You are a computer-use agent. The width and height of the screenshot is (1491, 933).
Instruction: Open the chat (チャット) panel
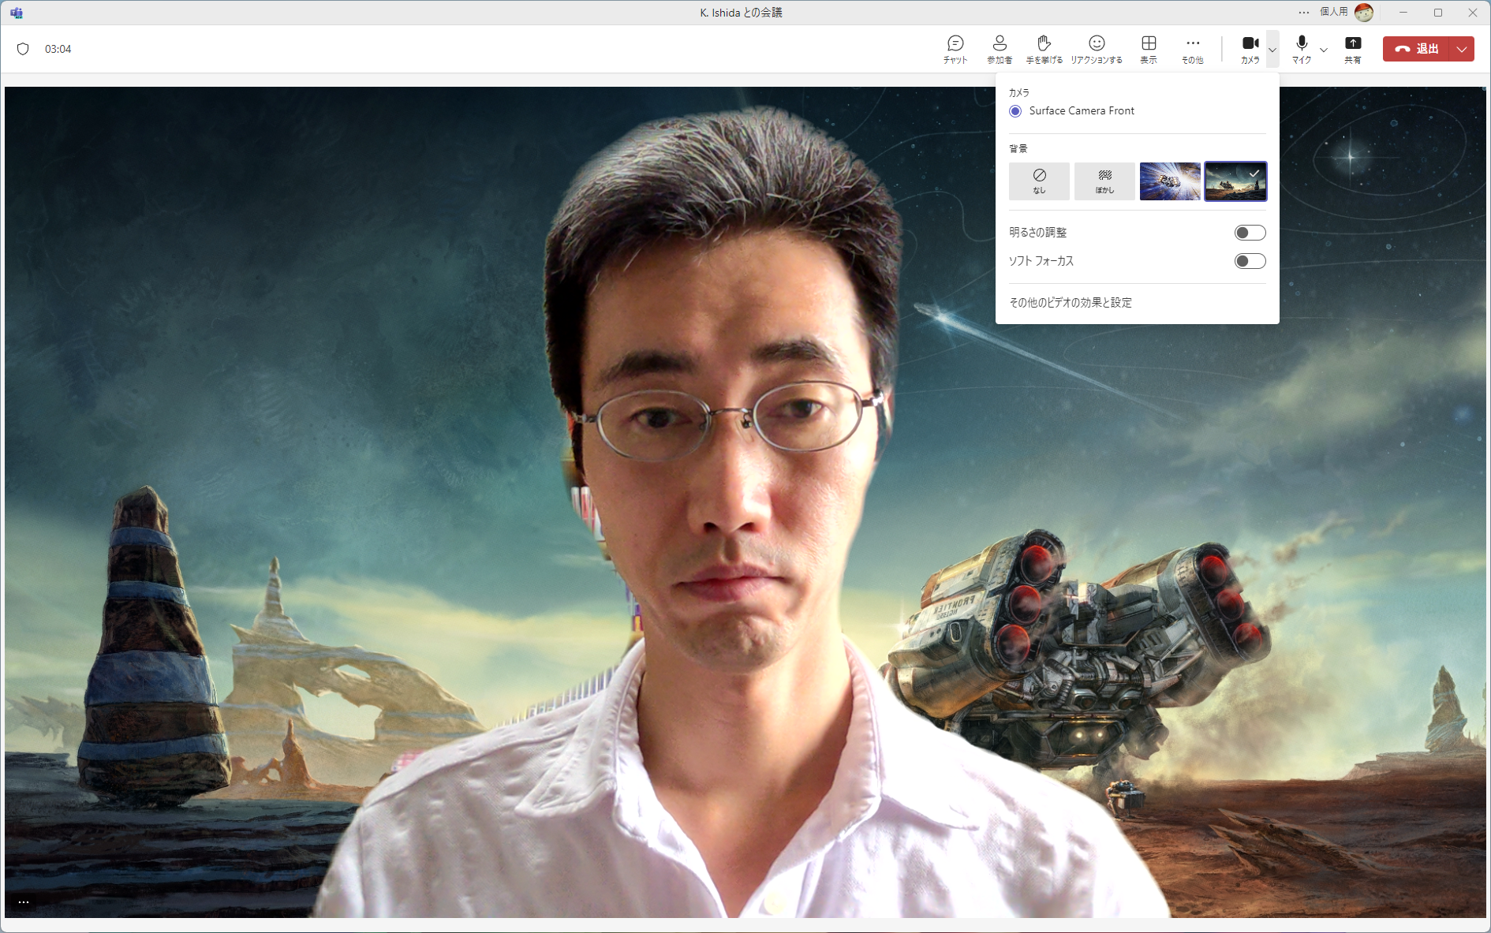pyautogui.click(x=955, y=49)
